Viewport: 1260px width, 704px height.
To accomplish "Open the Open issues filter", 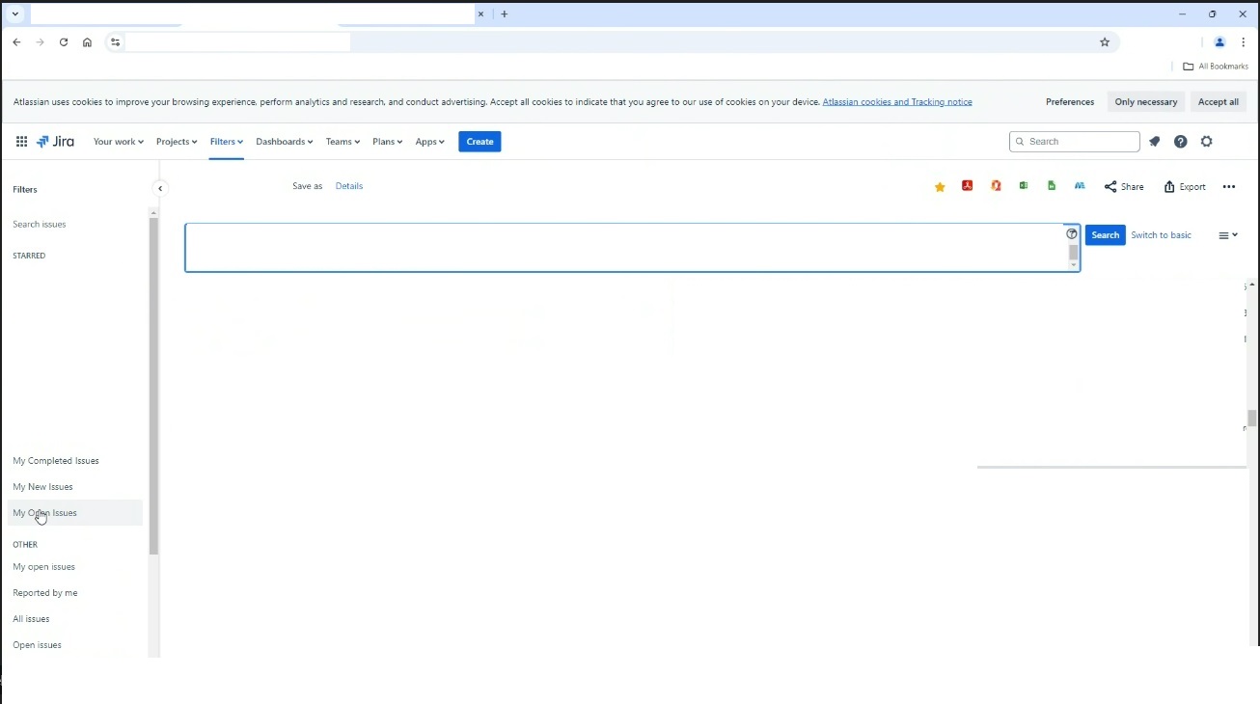I will point(37,645).
